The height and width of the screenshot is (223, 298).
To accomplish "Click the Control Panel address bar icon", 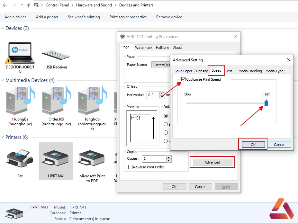I will point(36,5).
